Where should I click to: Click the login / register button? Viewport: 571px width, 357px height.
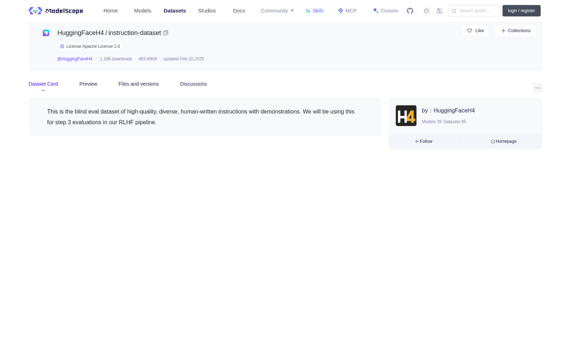click(521, 11)
